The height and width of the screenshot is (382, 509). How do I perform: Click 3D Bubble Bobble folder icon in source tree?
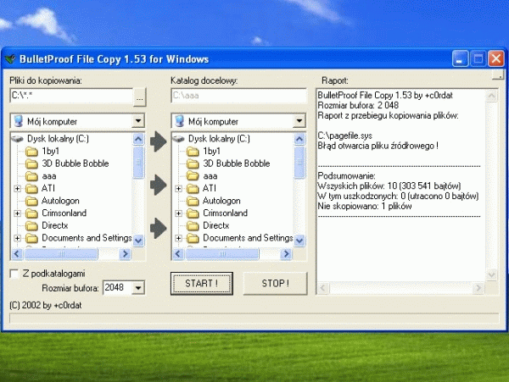tap(31, 163)
